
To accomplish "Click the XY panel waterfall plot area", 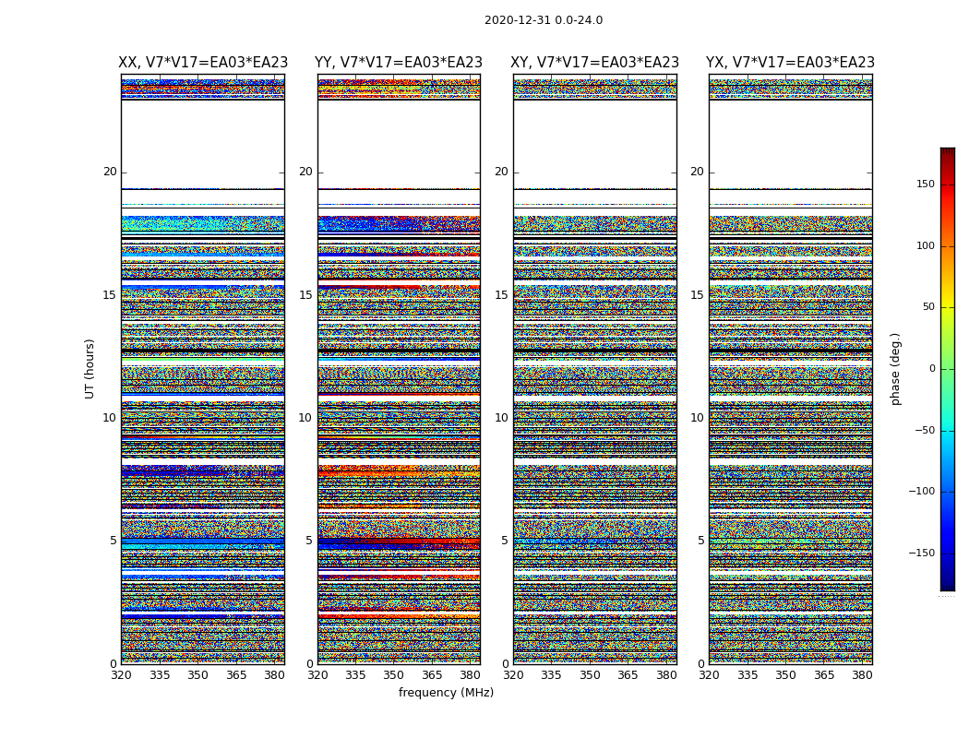I will tap(594, 369).
